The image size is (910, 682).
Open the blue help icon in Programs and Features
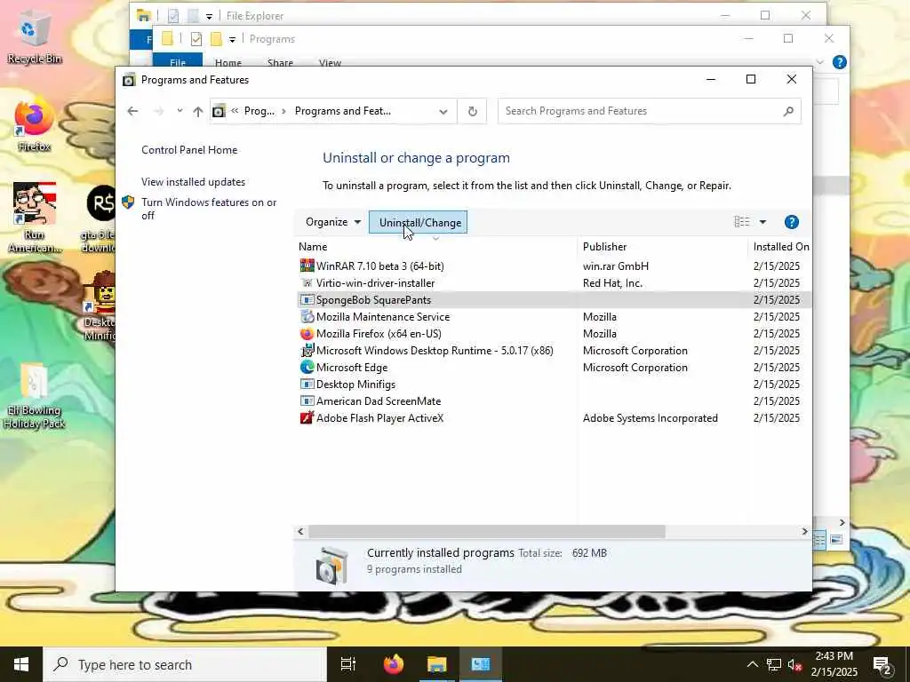(x=791, y=222)
